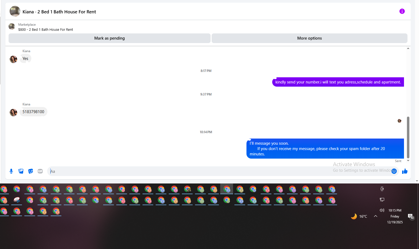This screenshot has height=249, width=419.
Task: Expand the hidden system tray icons chevron
Action: tap(376, 216)
